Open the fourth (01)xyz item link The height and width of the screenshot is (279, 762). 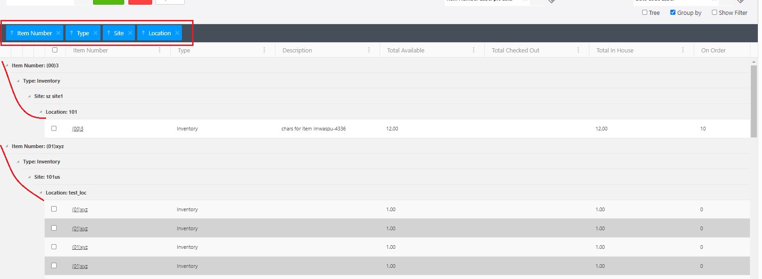pyautogui.click(x=80, y=266)
